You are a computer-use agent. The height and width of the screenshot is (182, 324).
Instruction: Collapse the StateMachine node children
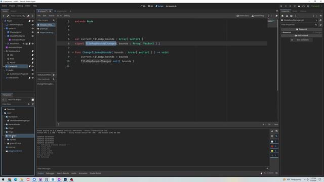pyautogui.click(x=5, y=51)
